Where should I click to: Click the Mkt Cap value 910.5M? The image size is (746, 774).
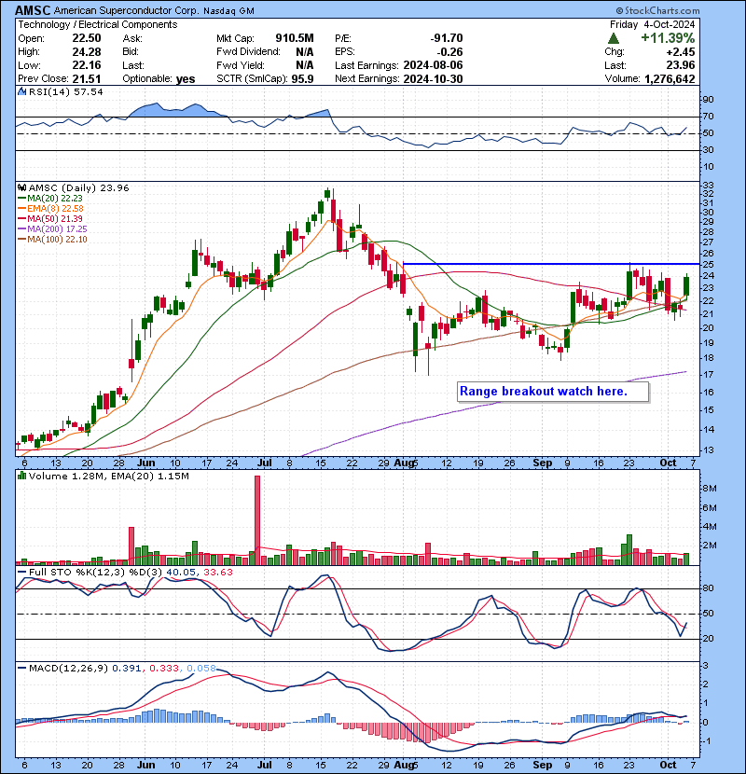[x=295, y=38]
